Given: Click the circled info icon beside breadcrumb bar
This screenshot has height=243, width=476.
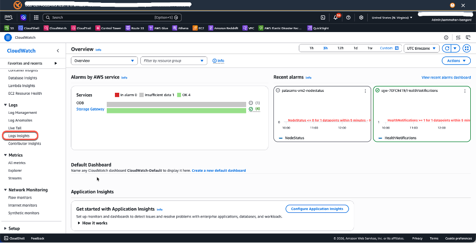Looking at the screenshot, I should coord(446,38).
